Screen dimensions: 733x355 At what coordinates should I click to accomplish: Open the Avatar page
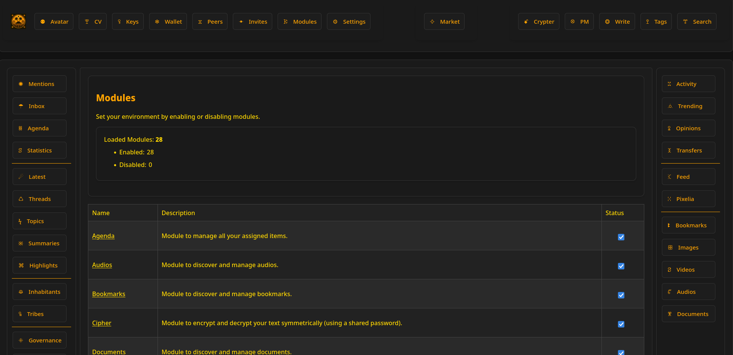coord(54,21)
